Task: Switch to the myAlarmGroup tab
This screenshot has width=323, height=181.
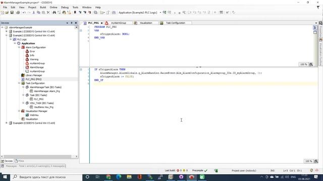Action: 118,23
